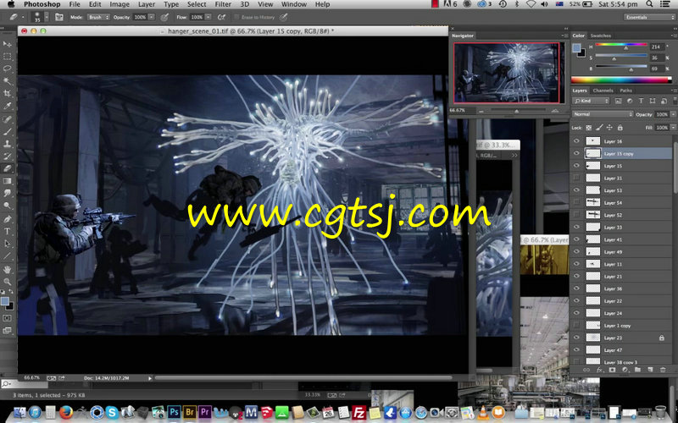Show Layer 31 visibility box
This screenshot has width=678, height=423.
pyautogui.click(x=576, y=178)
